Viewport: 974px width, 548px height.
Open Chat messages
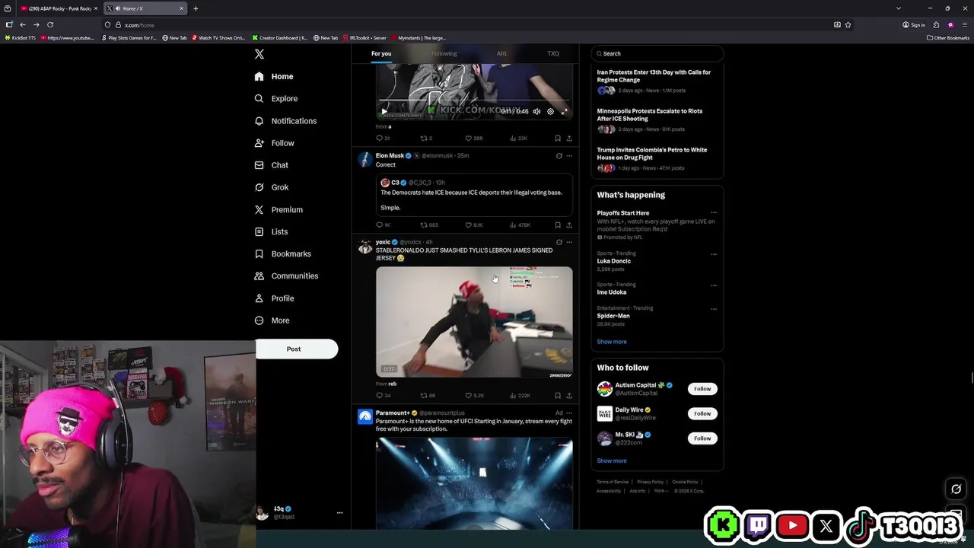(x=272, y=165)
